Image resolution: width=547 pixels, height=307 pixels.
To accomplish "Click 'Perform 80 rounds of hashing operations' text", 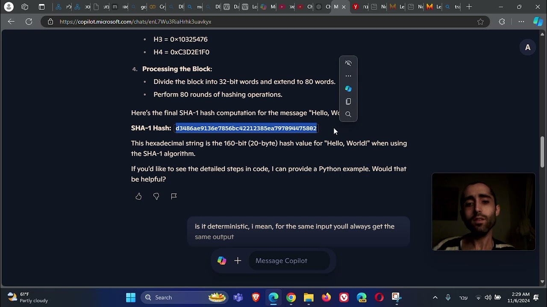I will pyautogui.click(x=218, y=95).
